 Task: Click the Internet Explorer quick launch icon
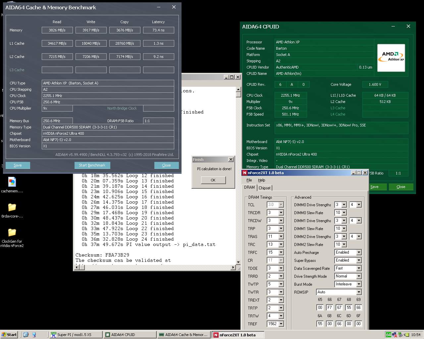(x=26, y=335)
